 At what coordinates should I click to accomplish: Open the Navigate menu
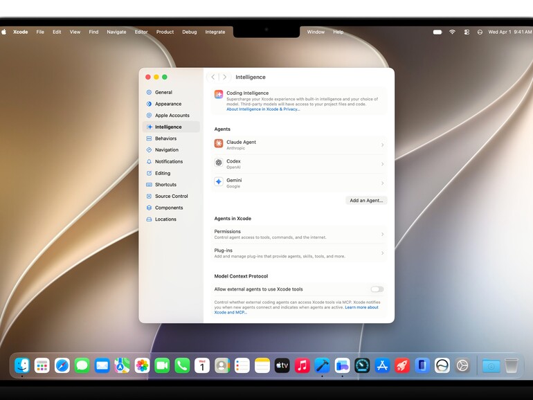tap(116, 32)
